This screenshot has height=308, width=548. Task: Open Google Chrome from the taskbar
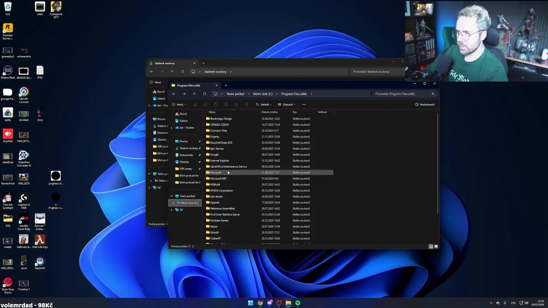(x=260, y=303)
